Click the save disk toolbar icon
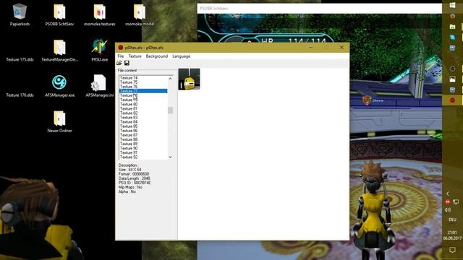Image resolution: width=463 pixels, height=260 pixels. tap(127, 63)
